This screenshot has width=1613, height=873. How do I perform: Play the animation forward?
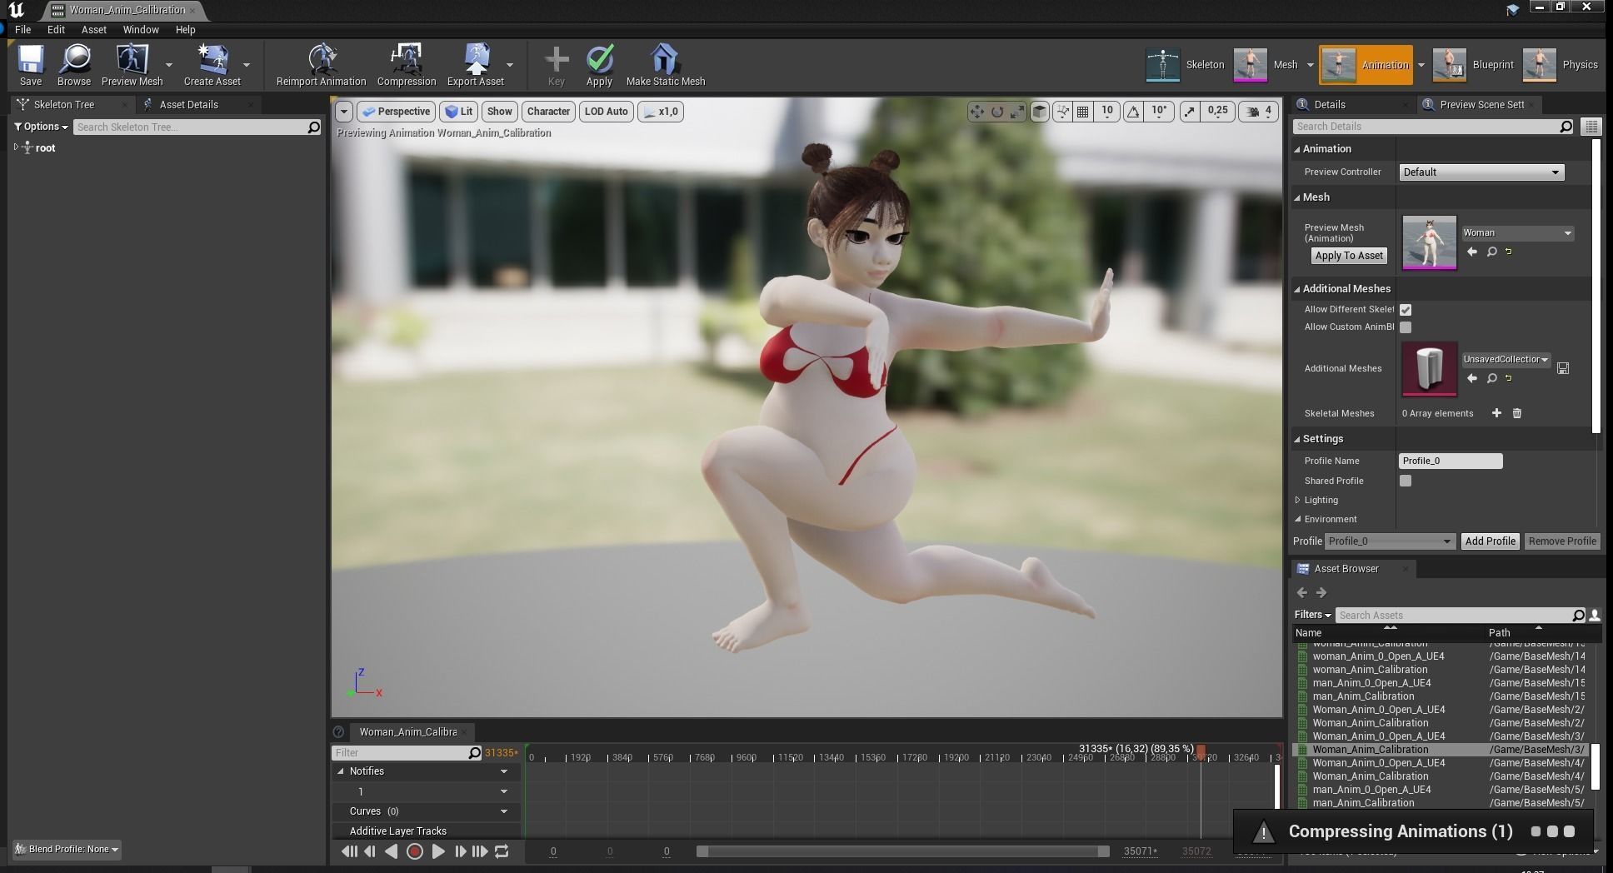[x=437, y=851]
